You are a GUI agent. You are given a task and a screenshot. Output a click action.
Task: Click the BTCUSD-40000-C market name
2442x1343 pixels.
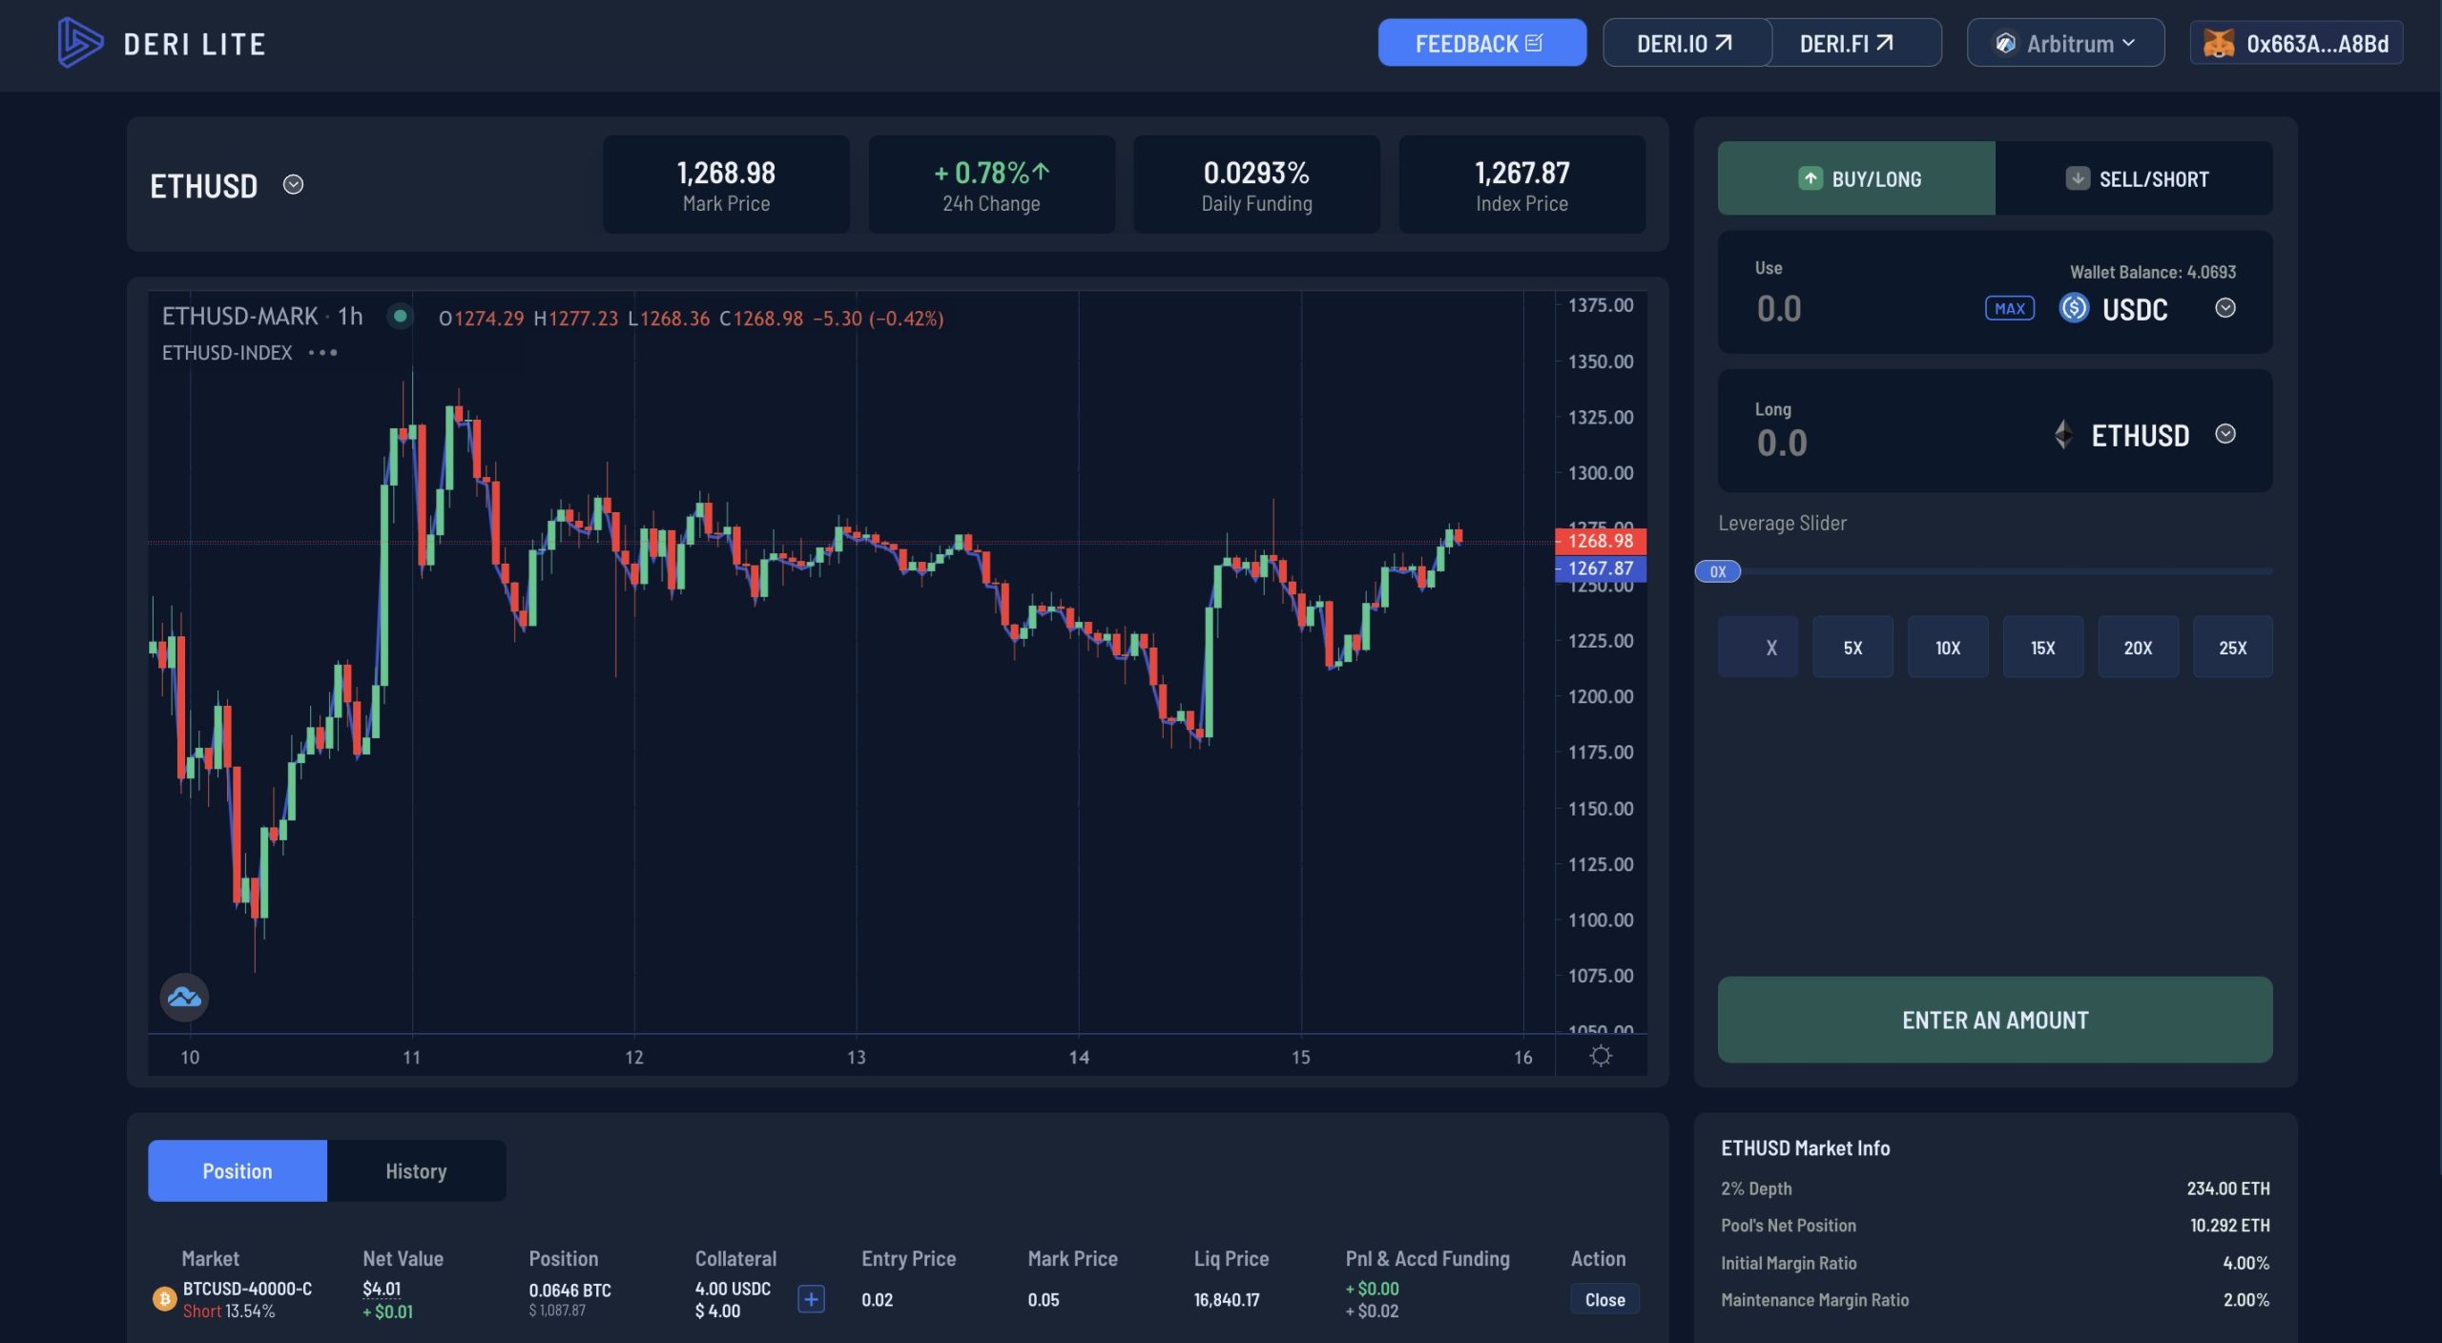[x=247, y=1289]
